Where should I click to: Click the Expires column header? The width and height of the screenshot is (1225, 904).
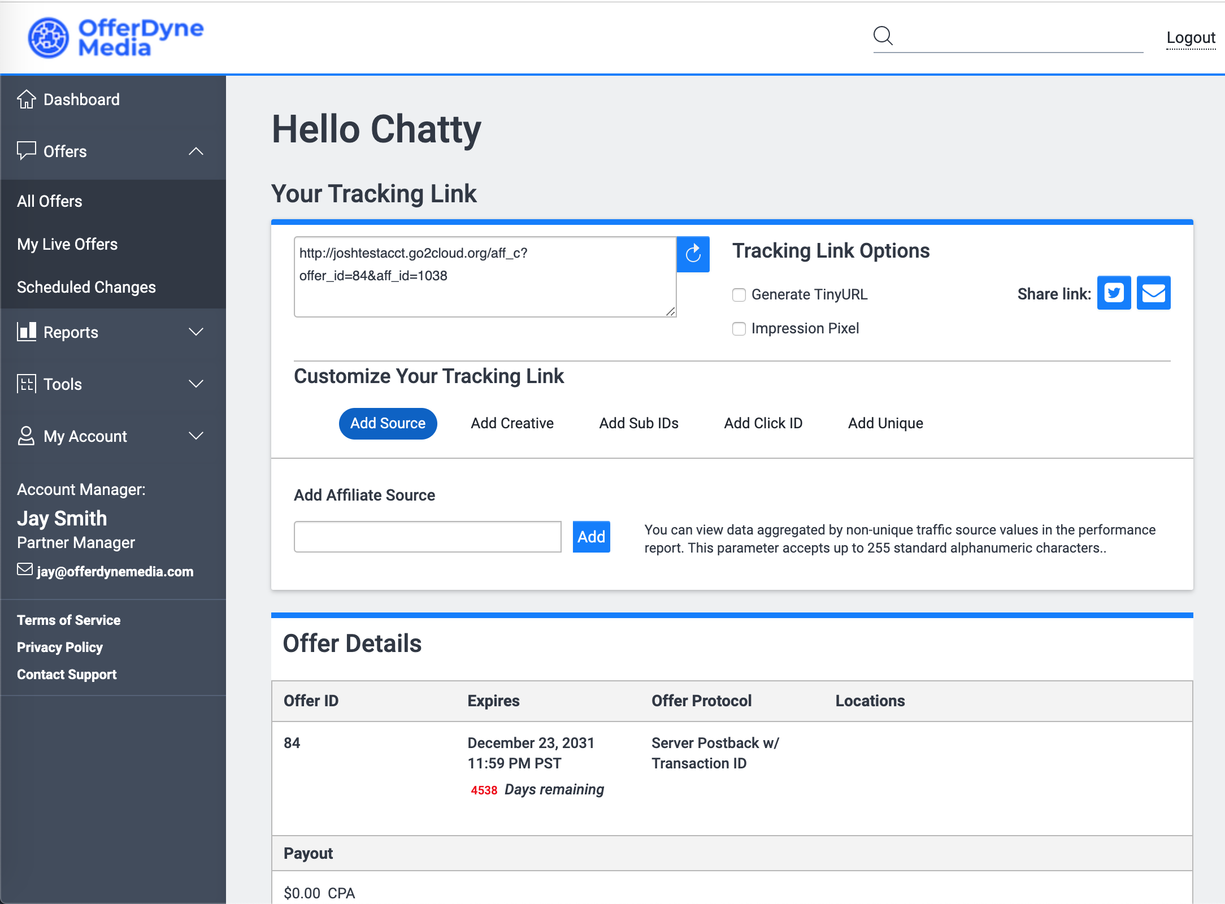click(x=493, y=701)
